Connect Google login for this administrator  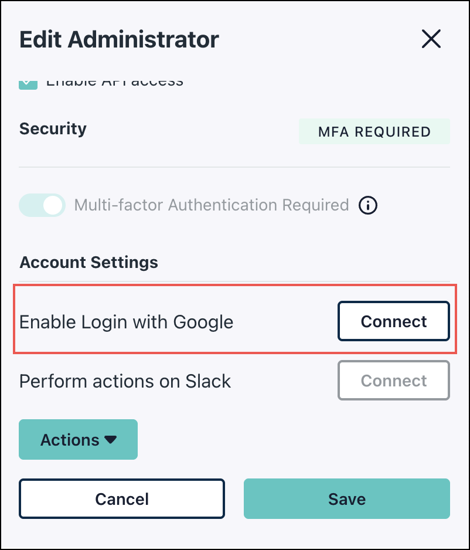(393, 321)
